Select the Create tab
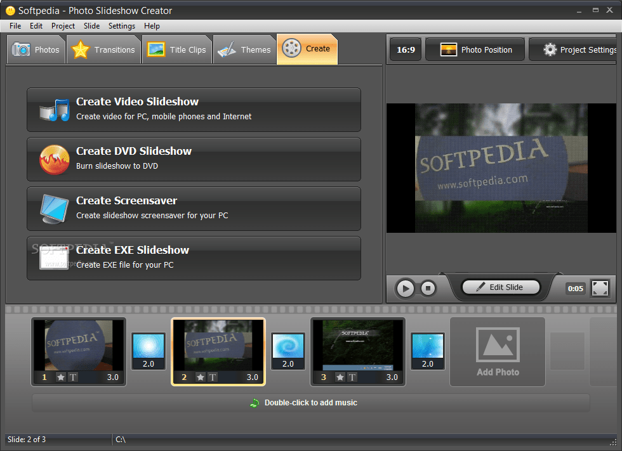Viewport: 622px width, 451px height. (307, 49)
